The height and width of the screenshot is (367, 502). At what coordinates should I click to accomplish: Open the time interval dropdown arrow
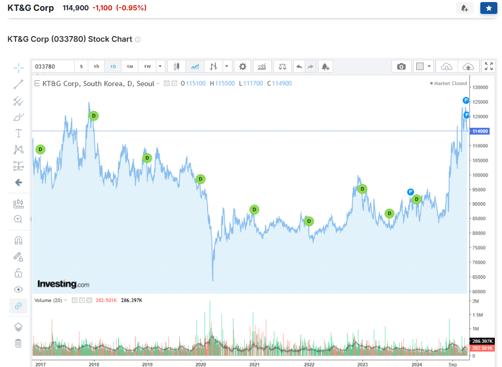160,66
